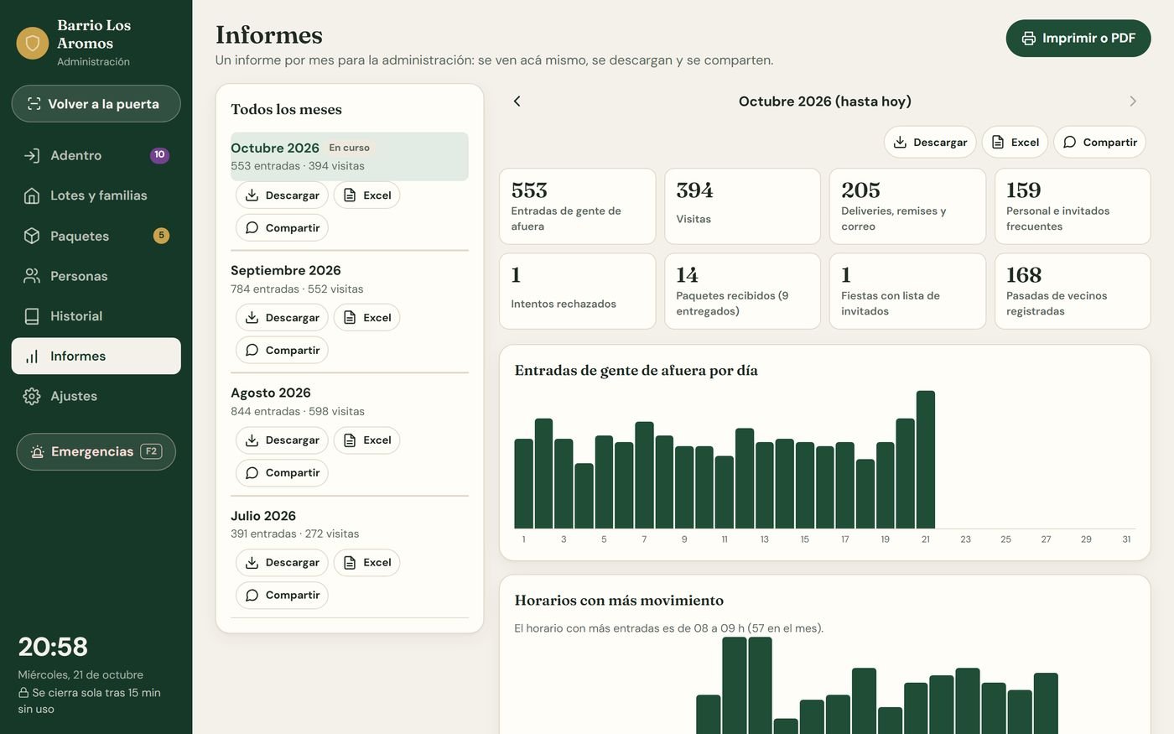Download the Octubre 2026 report from the list
The image size is (1174, 734).
[x=282, y=195]
